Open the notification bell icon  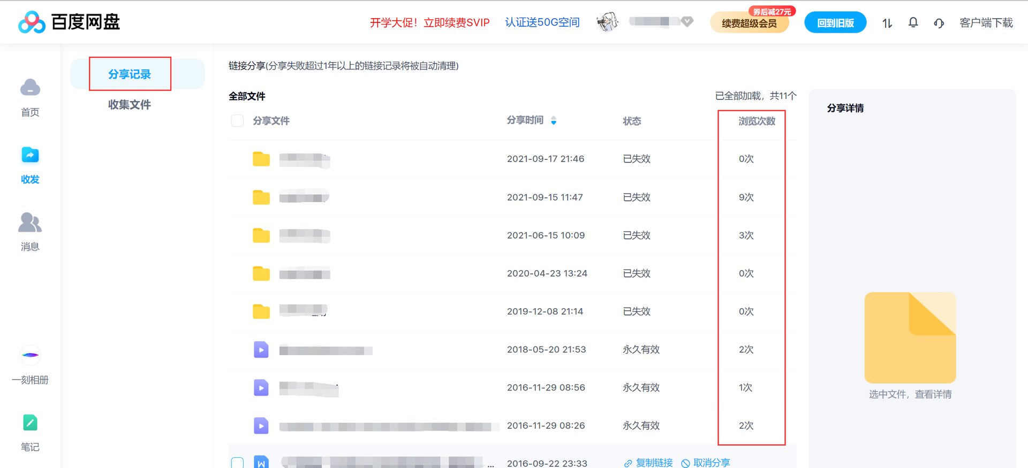coord(913,22)
